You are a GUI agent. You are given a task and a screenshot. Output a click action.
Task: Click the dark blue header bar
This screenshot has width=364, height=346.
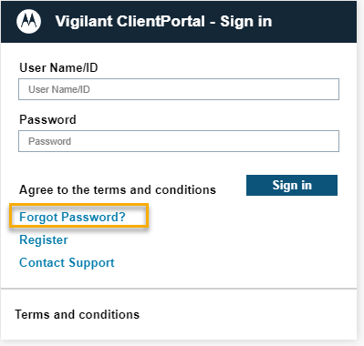click(x=179, y=21)
